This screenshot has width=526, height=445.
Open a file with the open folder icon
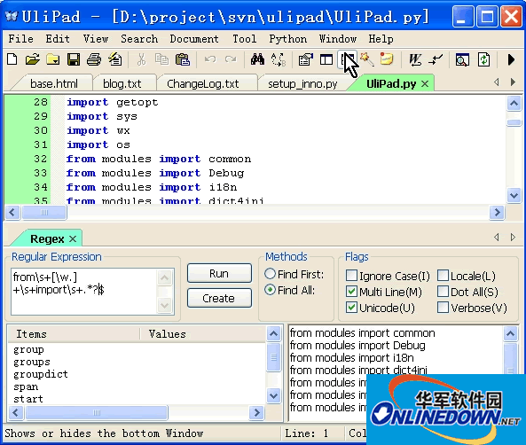click(33, 59)
